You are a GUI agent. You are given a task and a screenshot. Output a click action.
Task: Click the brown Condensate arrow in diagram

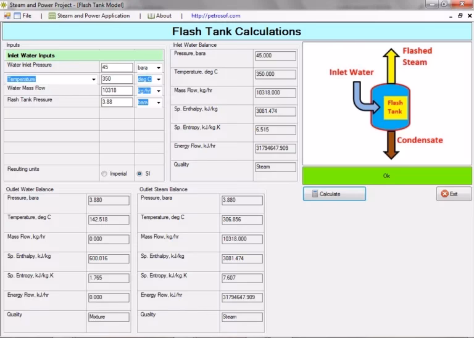(x=391, y=145)
